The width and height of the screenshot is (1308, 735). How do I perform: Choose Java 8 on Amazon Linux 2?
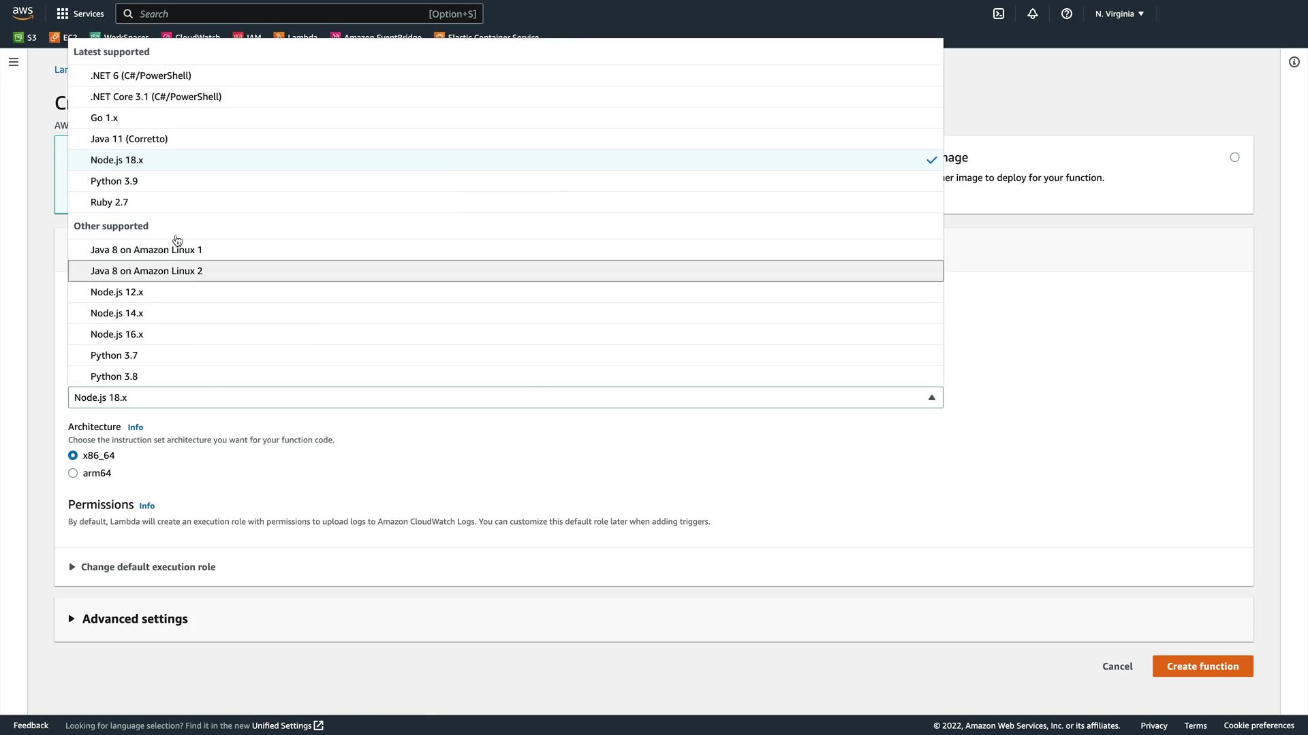146,271
